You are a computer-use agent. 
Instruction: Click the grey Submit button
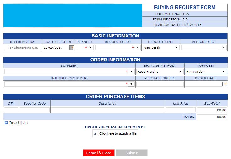(x=132, y=153)
